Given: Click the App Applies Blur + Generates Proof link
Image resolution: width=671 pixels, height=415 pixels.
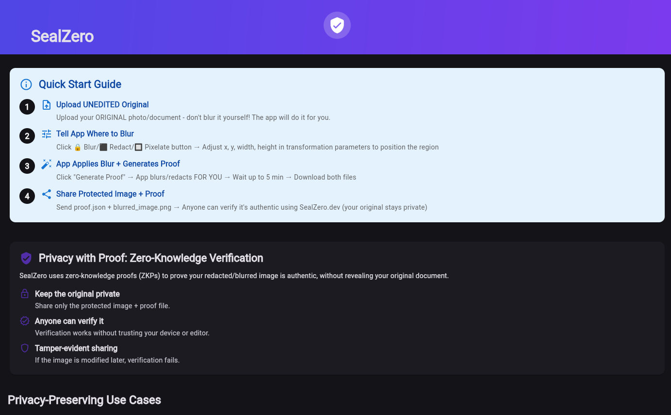Looking at the screenshot, I should [118, 164].
